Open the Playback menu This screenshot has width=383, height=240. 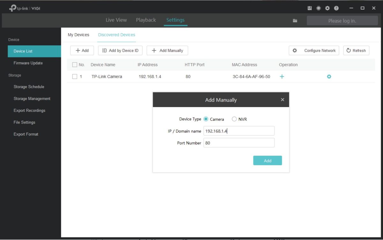pos(146,20)
